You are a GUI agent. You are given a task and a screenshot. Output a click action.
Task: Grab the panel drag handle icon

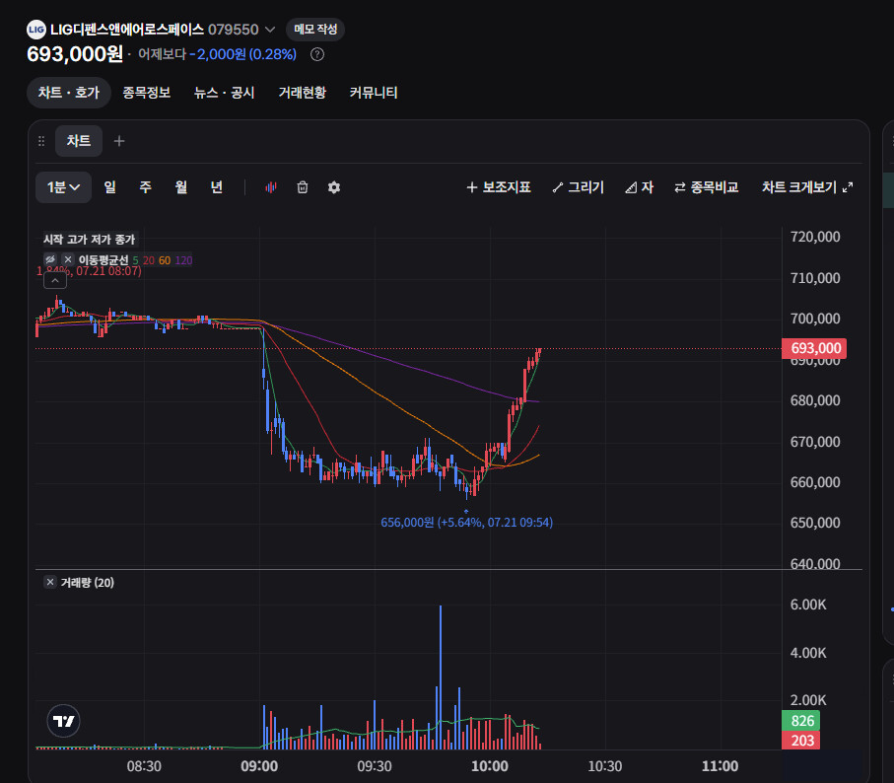click(x=41, y=141)
